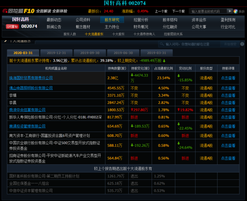
Task: Select the 2020-03-31 report tab
Action: point(23,53)
